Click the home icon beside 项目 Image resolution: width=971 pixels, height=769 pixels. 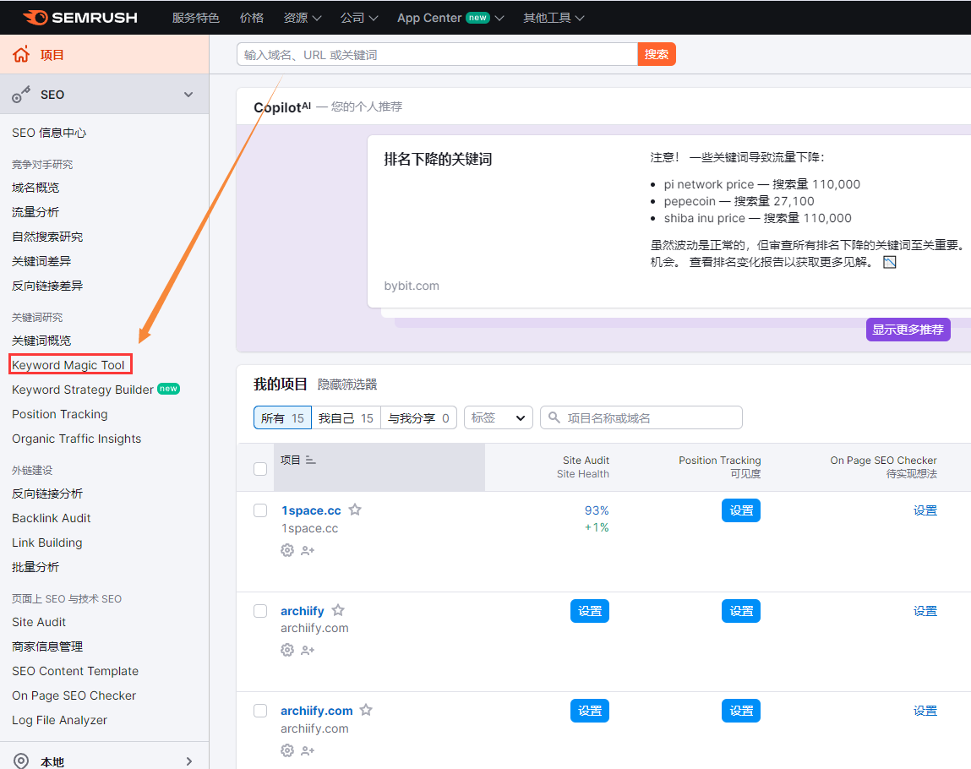coord(21,54)
